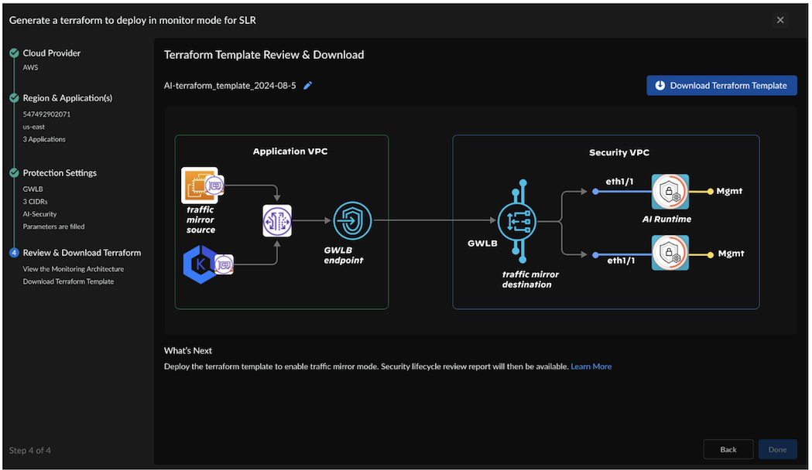Click the blue Kubernetes cluster icon
The height and width of the screenshot is (470, 812).
(x=199, y=264)
